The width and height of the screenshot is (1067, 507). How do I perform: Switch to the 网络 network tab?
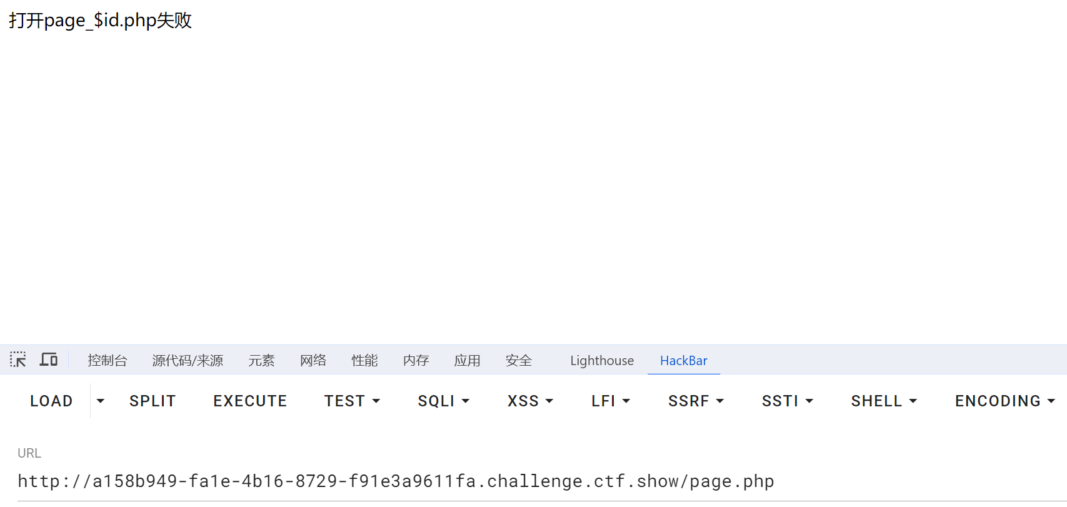pos(313,361)
